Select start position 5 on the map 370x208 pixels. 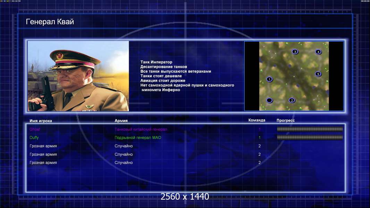pos(318,74)
